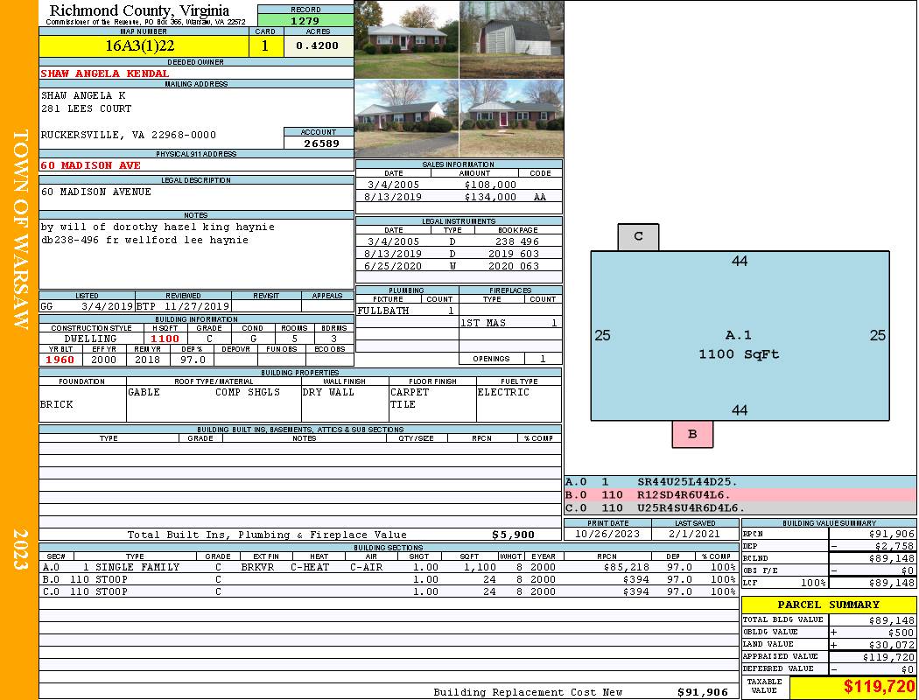Select the house photo with red door
Image resolution: width=919 pixels, height=700 pixels.
coord(512,118)
